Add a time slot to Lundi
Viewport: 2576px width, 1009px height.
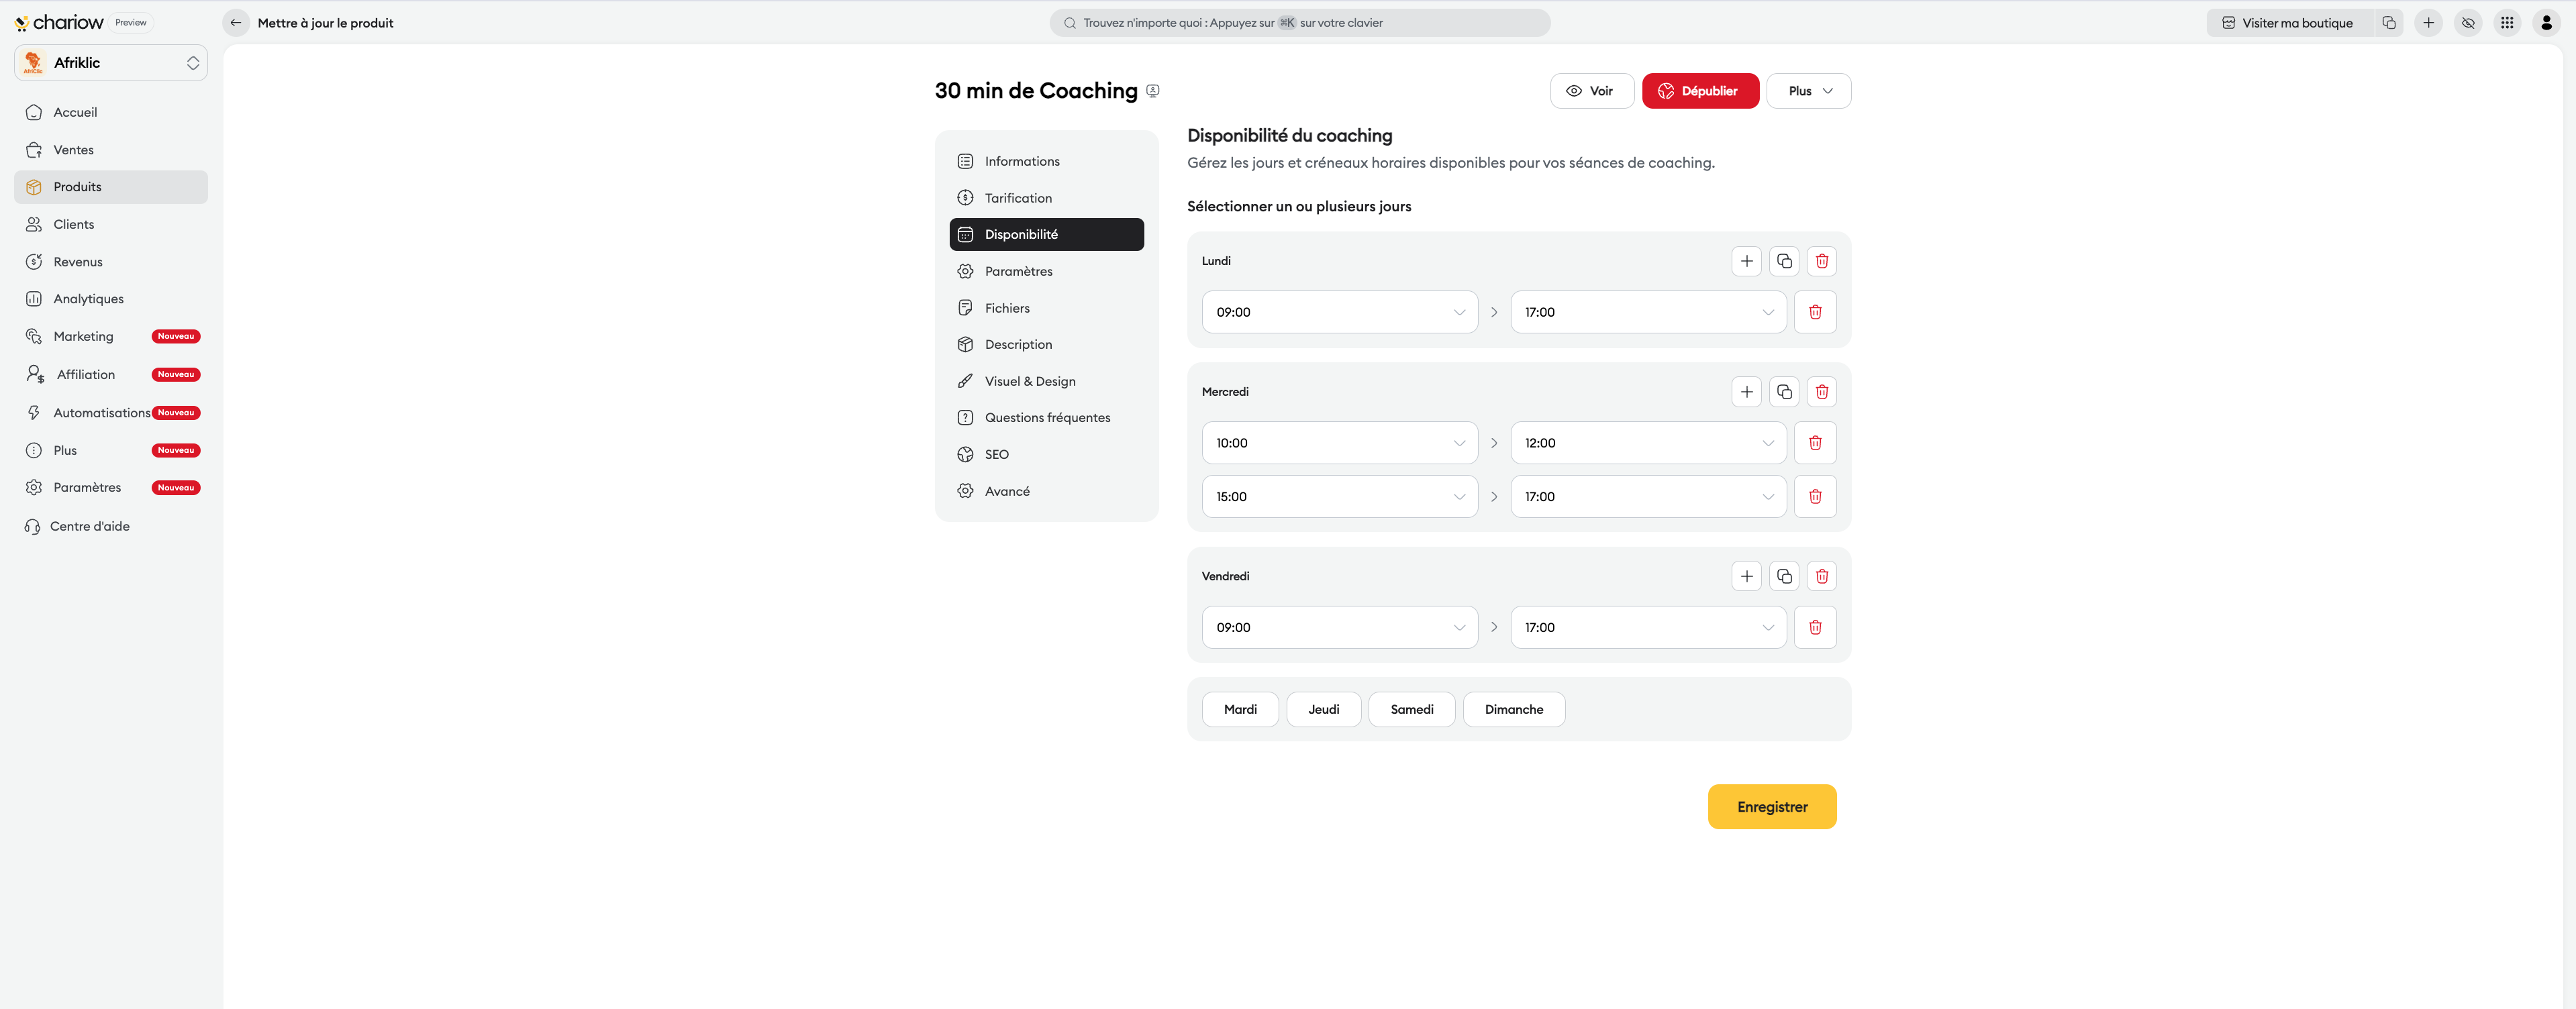tap(1746, 261)
